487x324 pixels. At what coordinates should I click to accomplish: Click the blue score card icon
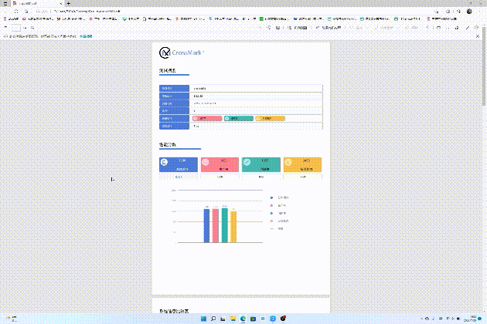[x=164, y=163]
